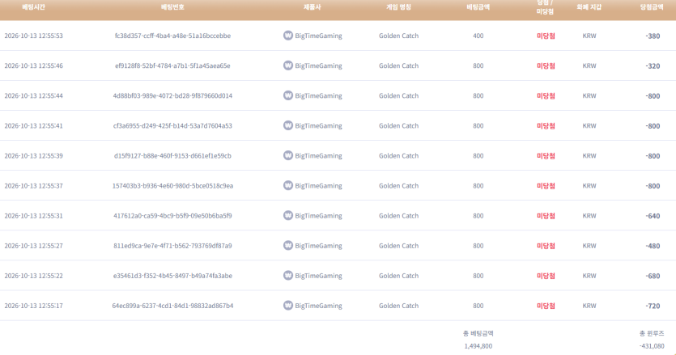
Task: Click the 총 윈루즈 label
Action: (652, 333)
